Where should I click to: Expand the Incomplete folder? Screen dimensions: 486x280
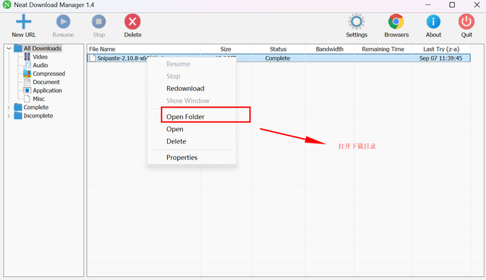(x=8, y=116)
